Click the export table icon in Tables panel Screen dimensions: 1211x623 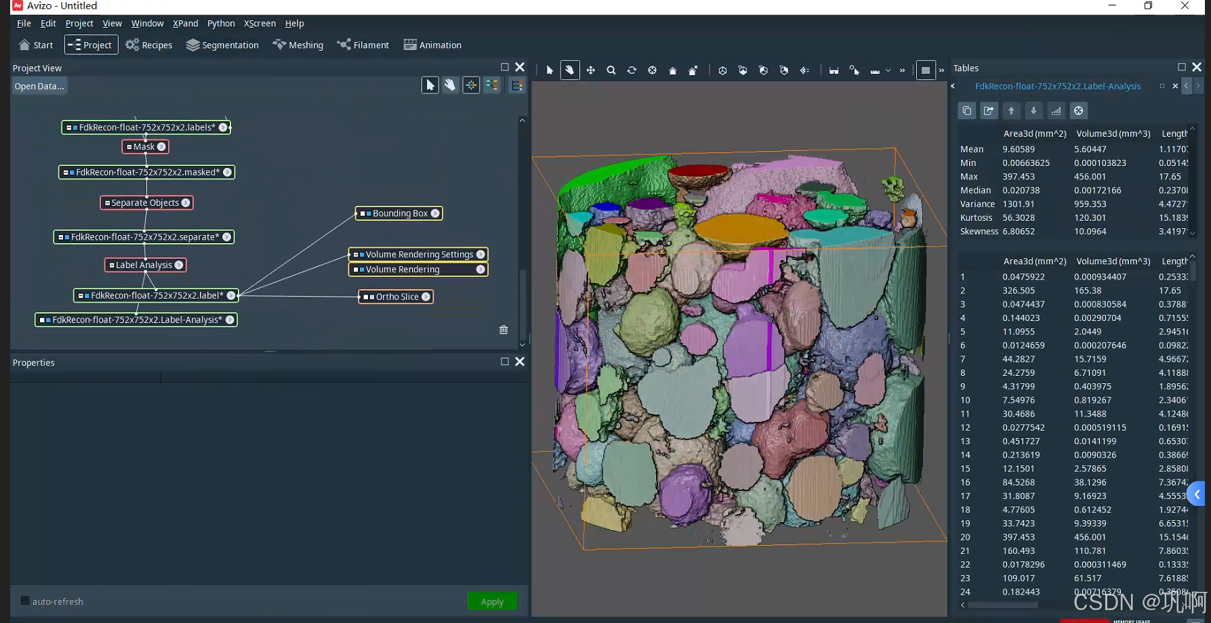point(989,111)
